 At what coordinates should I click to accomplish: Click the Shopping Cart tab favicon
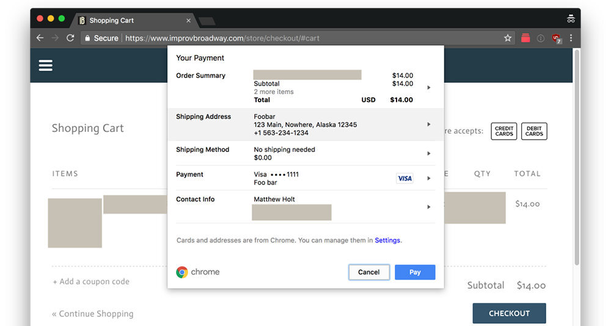pos(82,20)
